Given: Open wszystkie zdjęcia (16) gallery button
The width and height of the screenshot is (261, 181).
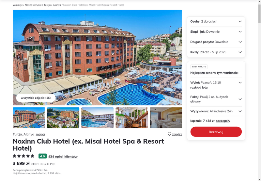Looking at the screenshot, I should (x=36, y=98).
